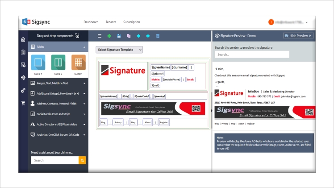Click the green plus add icon
Screen dimensions: 334x188
109,36
